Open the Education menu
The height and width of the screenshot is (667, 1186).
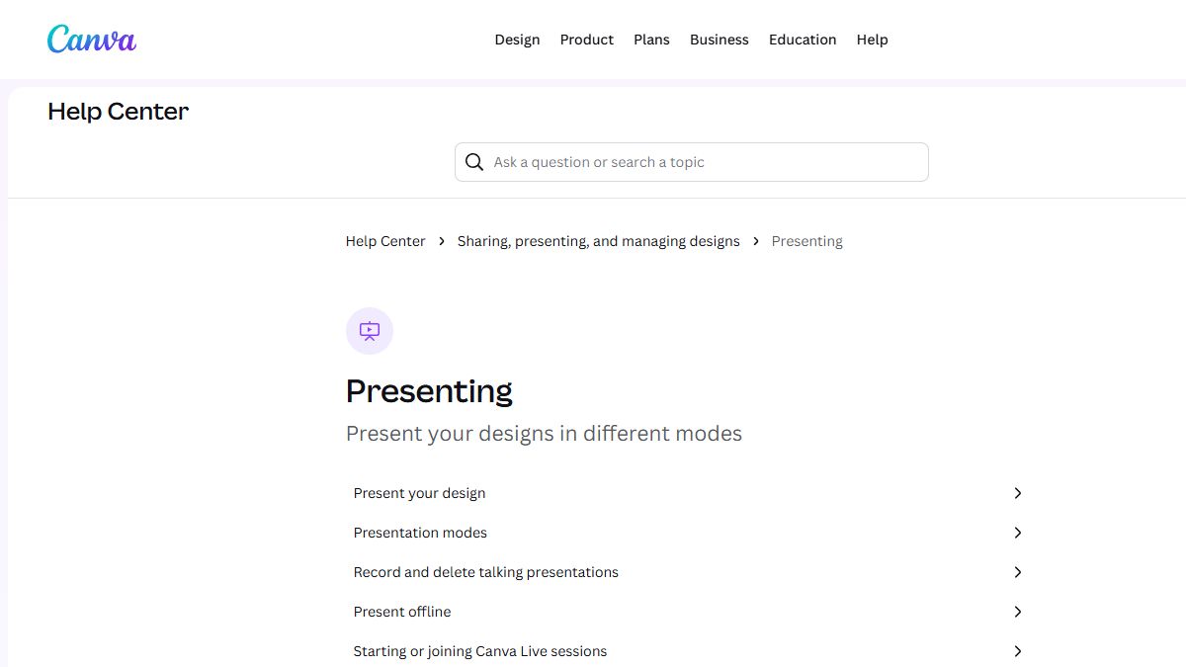click(x=803, y=40)
